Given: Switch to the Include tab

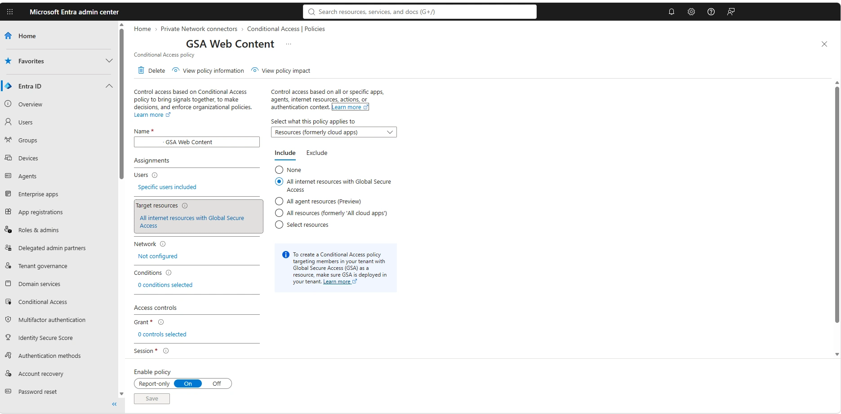Looking at the screenshot, I should (285, 153).
